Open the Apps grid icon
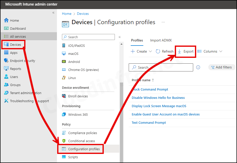The width and height of the screenshot is (237, 163). 6,52
